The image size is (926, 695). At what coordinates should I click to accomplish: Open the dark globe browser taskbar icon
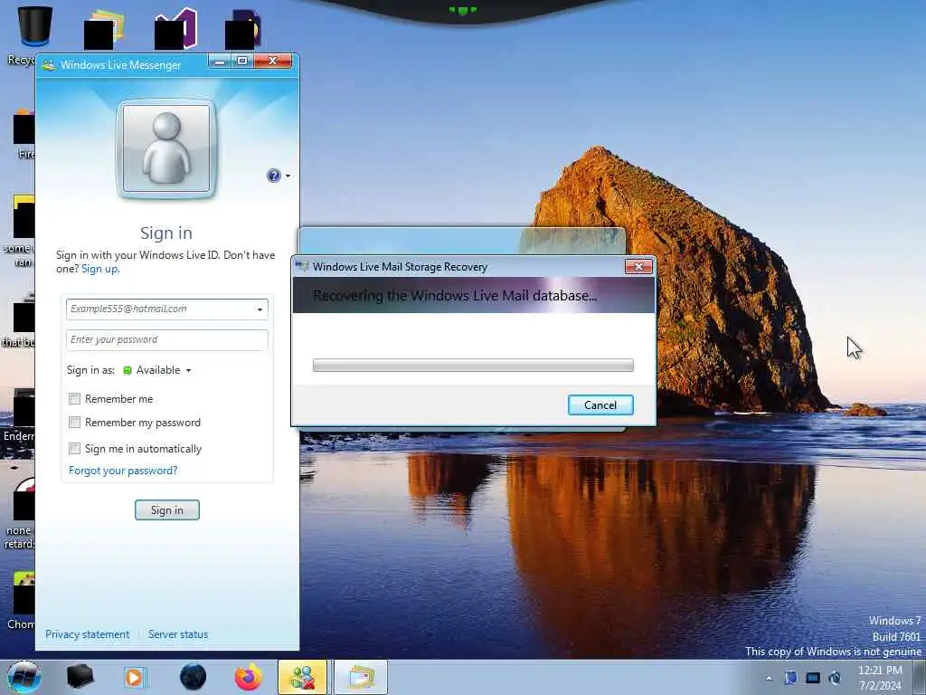(x=194, y=677)
